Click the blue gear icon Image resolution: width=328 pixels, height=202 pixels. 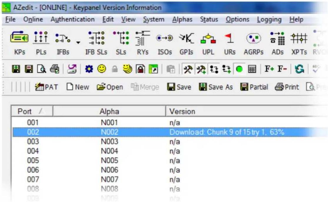[89, 69]
